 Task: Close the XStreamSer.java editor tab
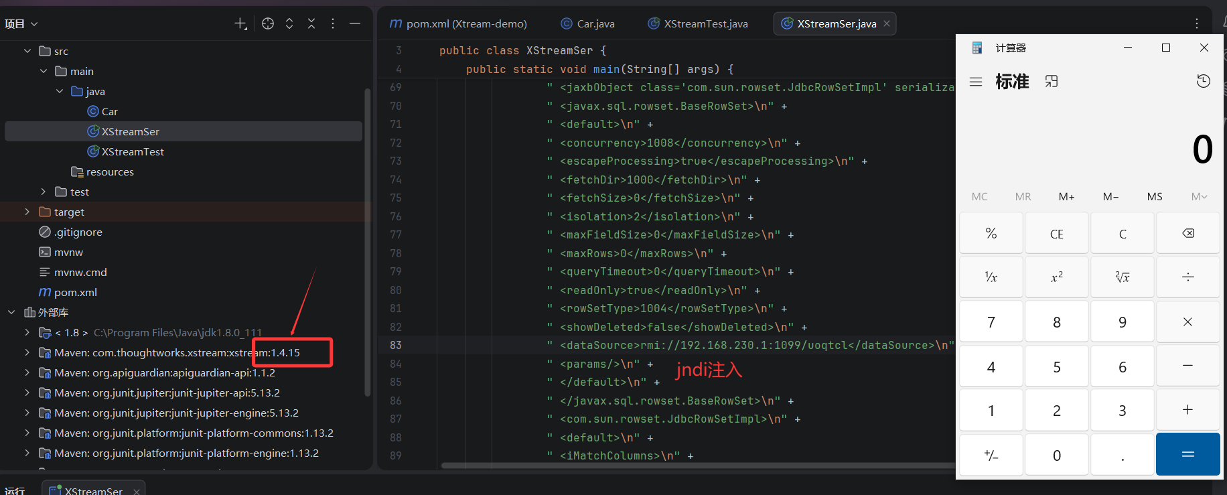click(x=887, y=23)
